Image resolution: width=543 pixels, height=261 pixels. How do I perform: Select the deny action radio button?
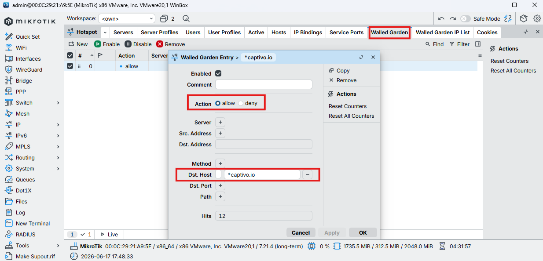click(241, 103)
